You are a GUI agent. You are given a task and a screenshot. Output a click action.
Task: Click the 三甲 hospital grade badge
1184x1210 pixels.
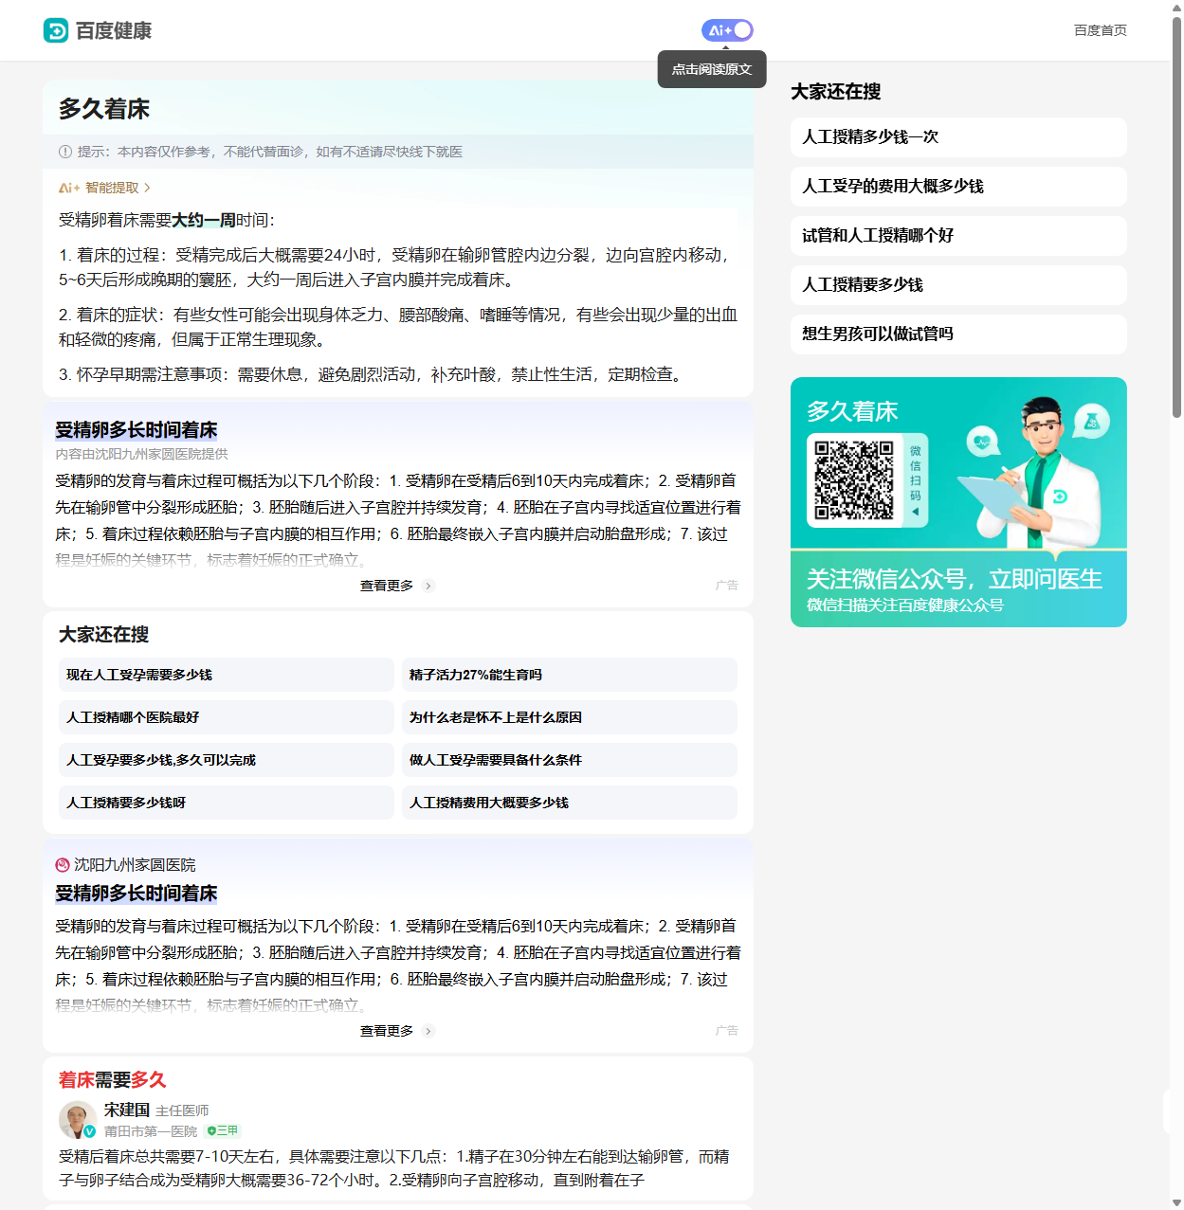[x=223, y=1130]
